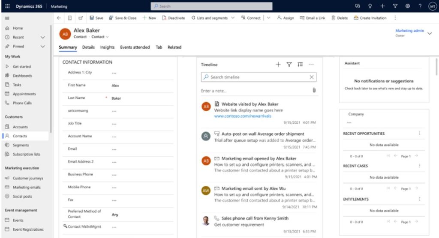The width and height of the screenshot is (439, 238).
Task: Change timeline sort order icon
Action: [300, 65]
